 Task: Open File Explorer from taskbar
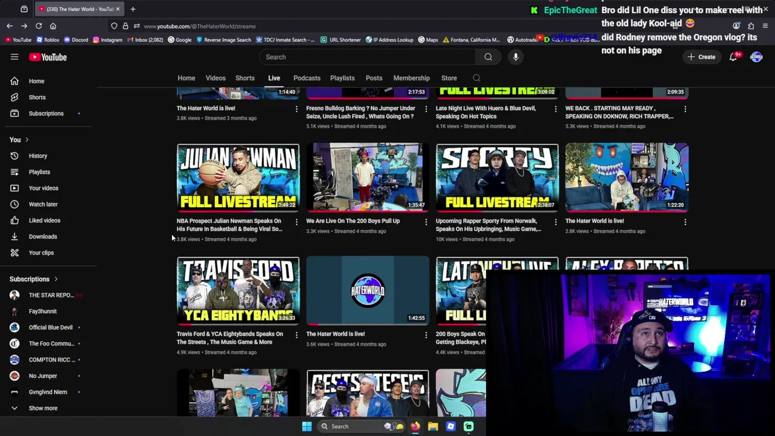click(433, 426)
